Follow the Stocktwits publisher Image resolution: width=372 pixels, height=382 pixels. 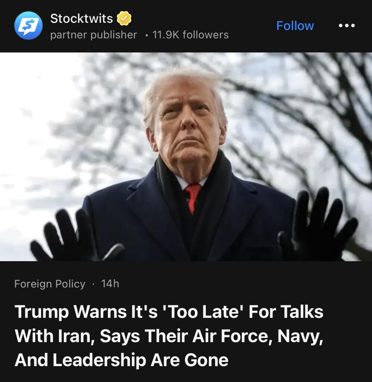[295, 26]
